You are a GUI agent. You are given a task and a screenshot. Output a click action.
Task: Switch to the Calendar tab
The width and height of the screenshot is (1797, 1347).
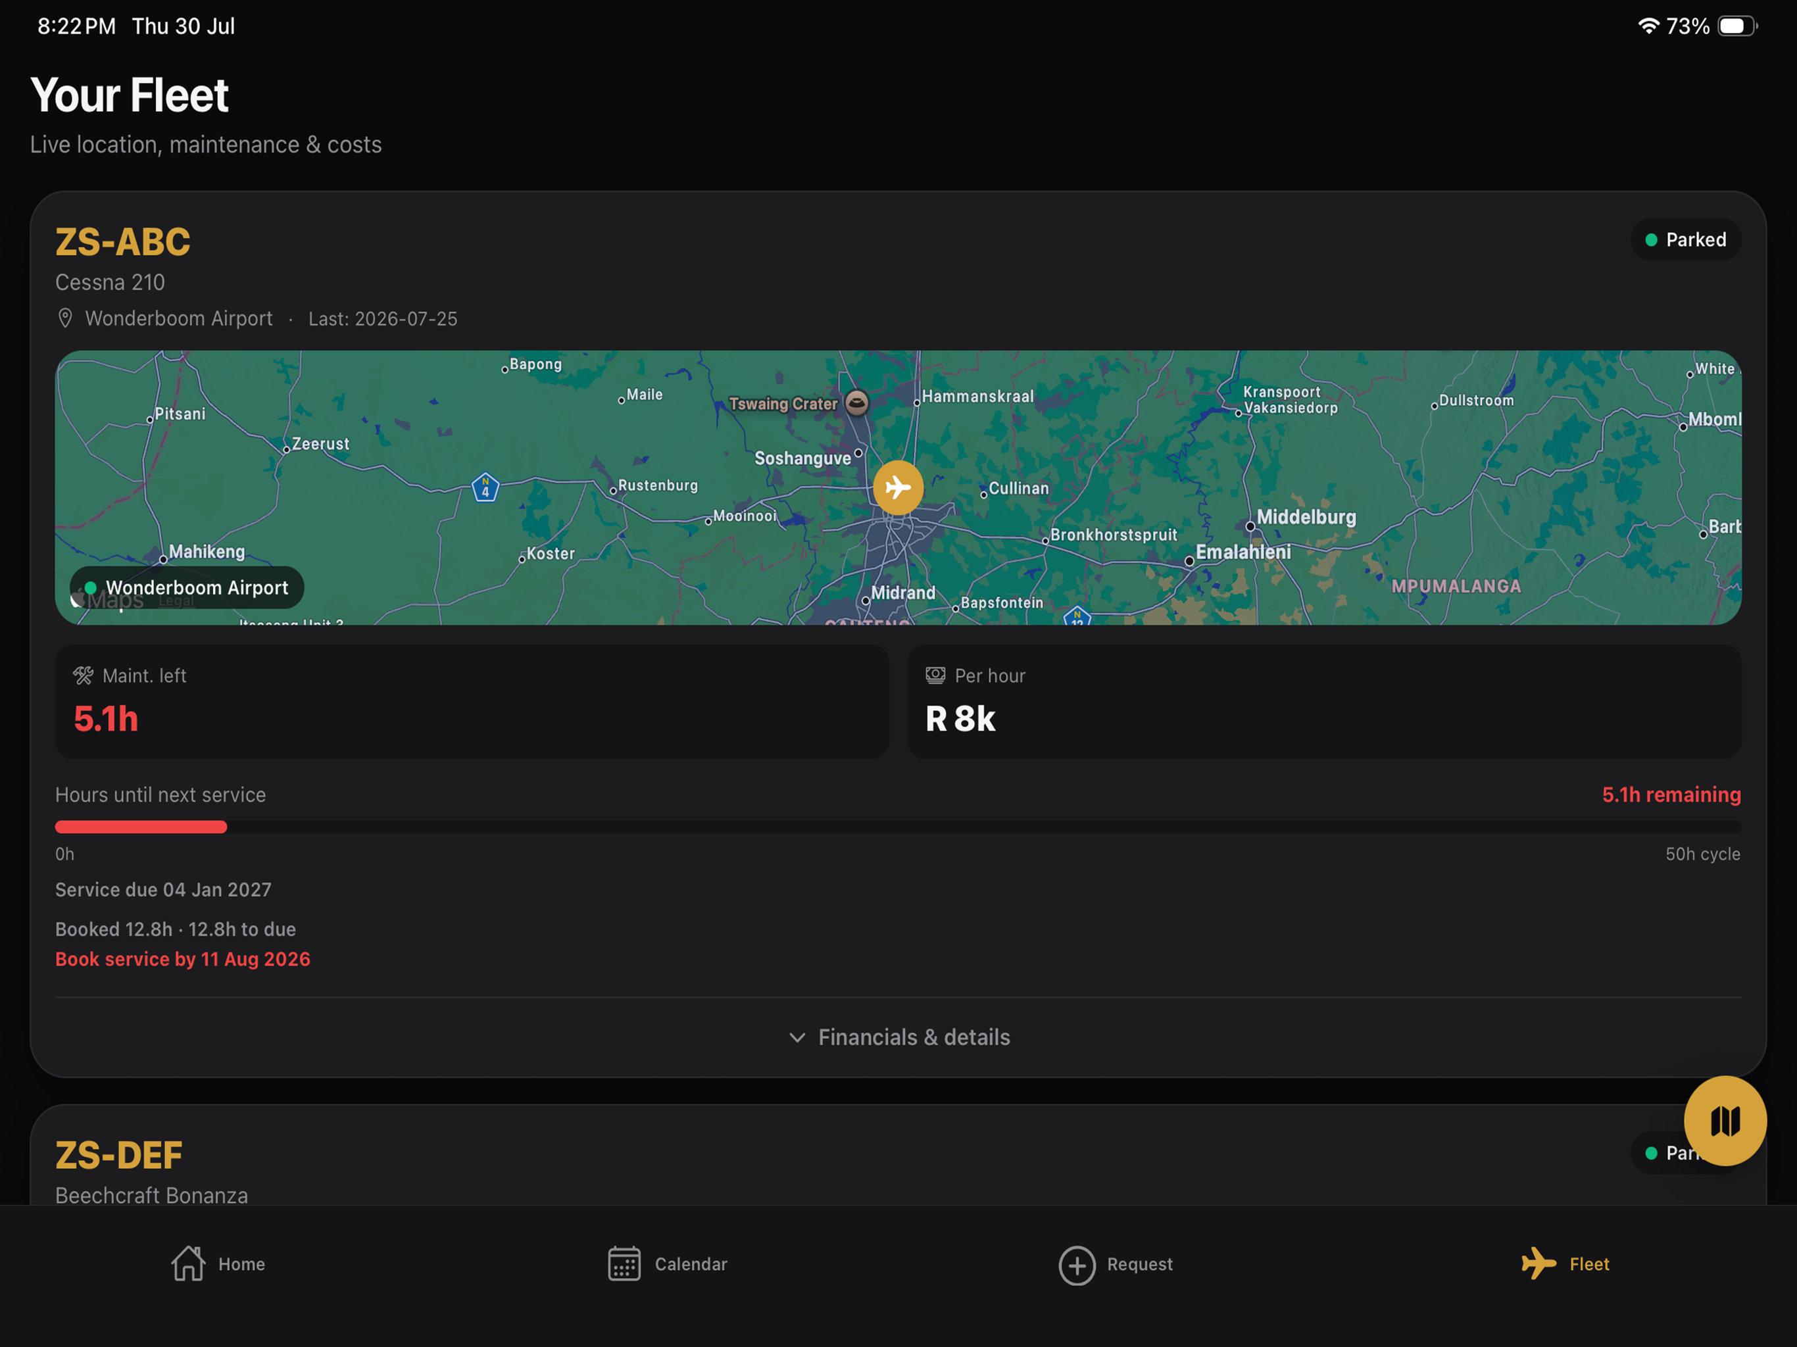(x=668, y=1263)
